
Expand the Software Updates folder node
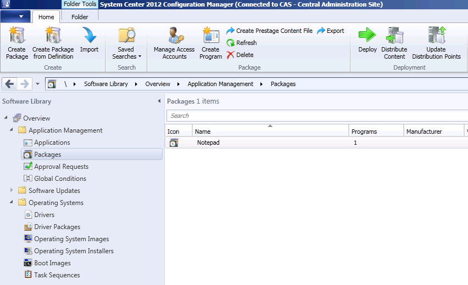[x=12, y=191]
